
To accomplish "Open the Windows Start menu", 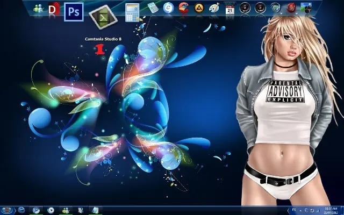I will 7,210.
